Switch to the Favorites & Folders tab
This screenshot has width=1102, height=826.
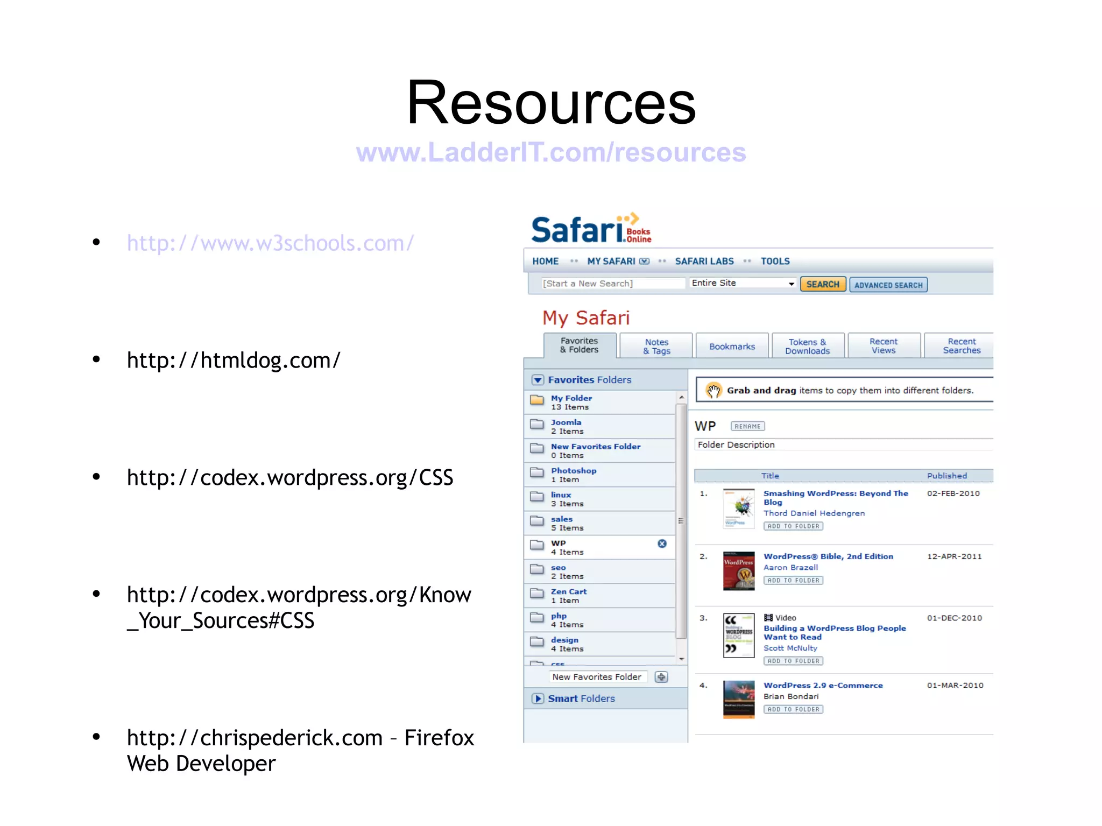tap(580, 345)
